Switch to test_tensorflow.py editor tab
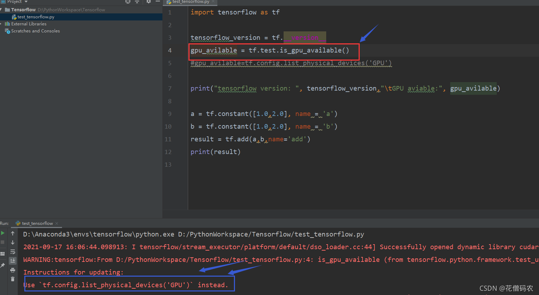The image size is (539, 295). [x=191, y=2]
